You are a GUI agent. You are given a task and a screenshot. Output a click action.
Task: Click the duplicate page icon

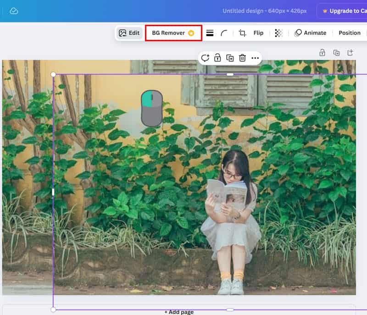click(336, 53)
